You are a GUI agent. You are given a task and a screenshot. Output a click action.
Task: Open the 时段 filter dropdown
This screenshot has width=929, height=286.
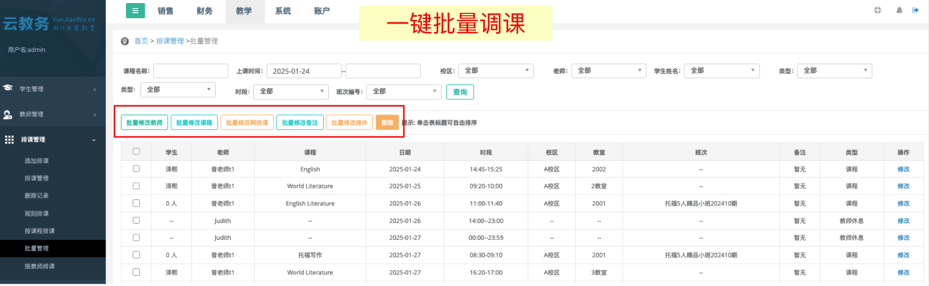click(291, 91)
